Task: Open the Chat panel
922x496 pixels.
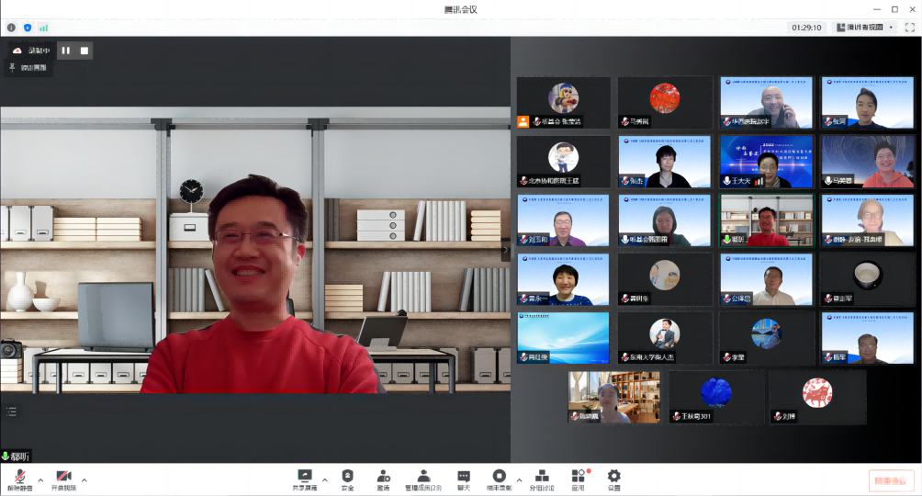Action: 464,477
